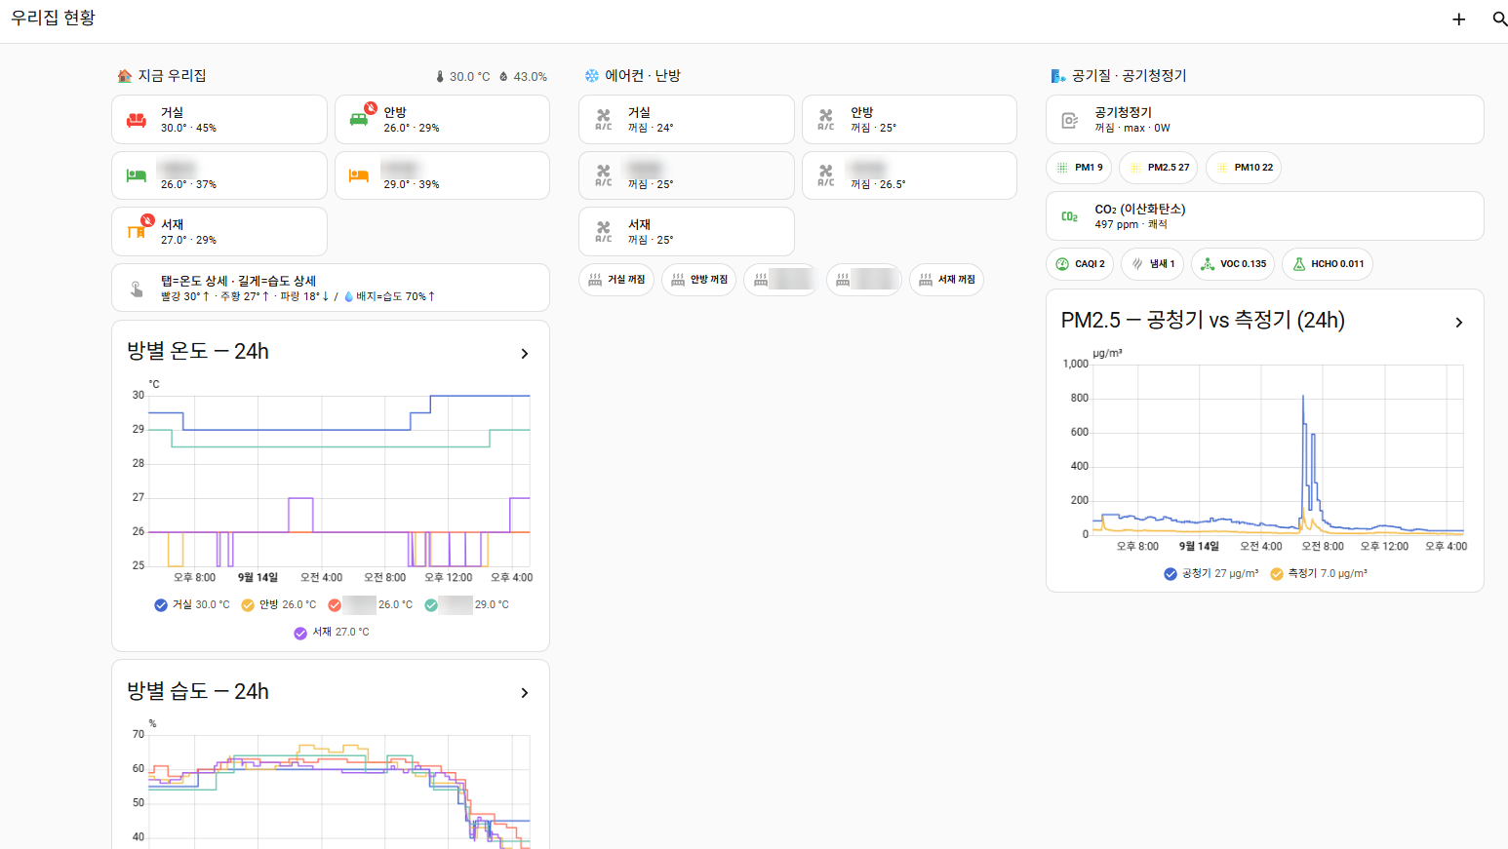
Task: Toggle the 공청기 27 µg/m³ legend series
Action: (1210, 574)
